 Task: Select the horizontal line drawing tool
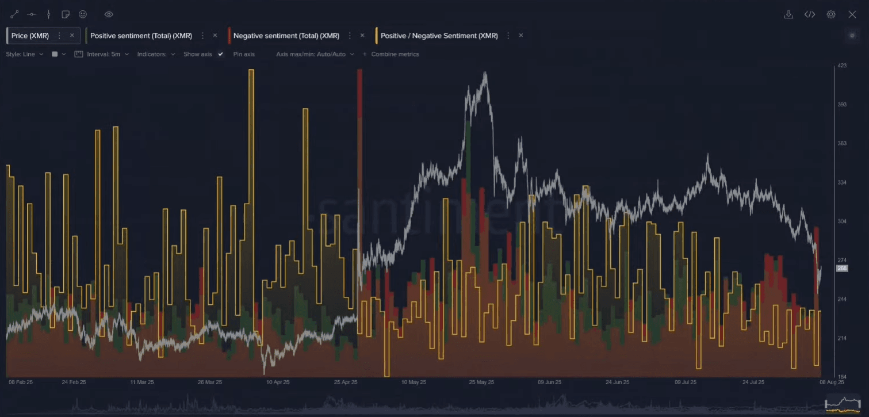pos(32,14)
